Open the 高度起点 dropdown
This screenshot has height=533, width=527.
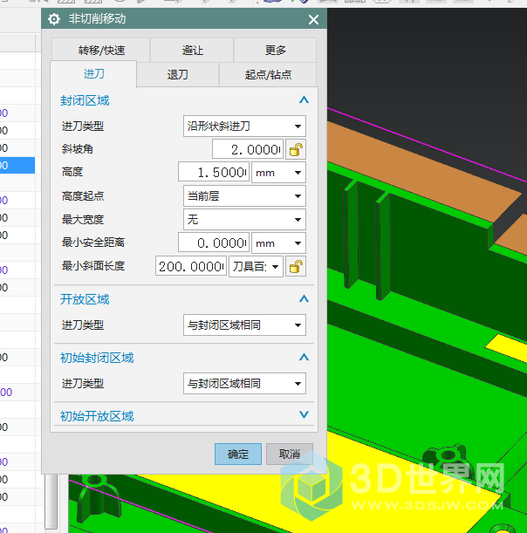click(x=244, y=196)
